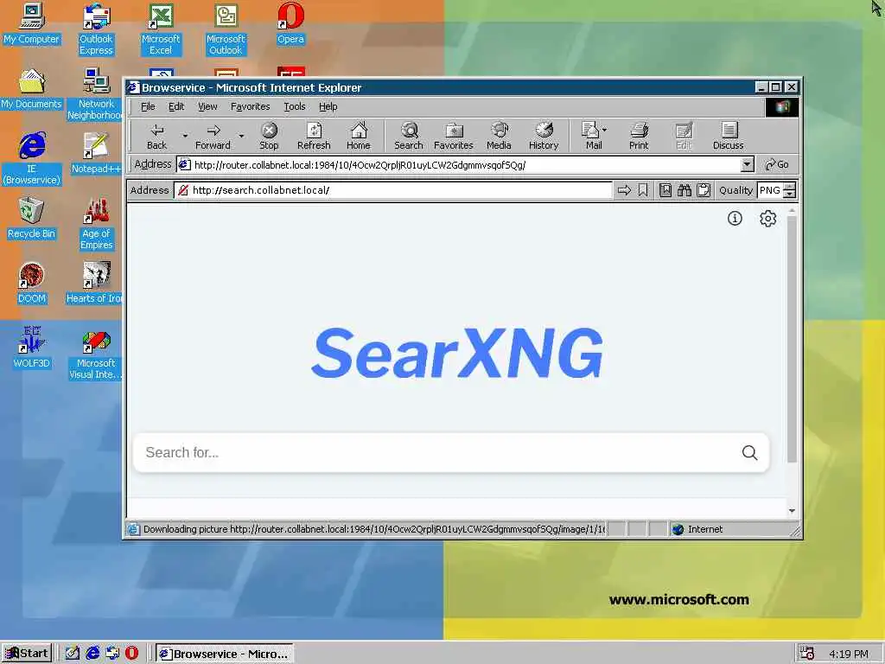Open Mail button dropdown arrow
Image resolution: width=885 pixels, height=664 pixels.
pyautogui.click(x=604, y=130)
